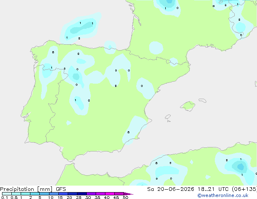The width and height of the screenshot is (257, 199).
Task: Click the Mallorca island on the map
Action: tap(188, 106)
